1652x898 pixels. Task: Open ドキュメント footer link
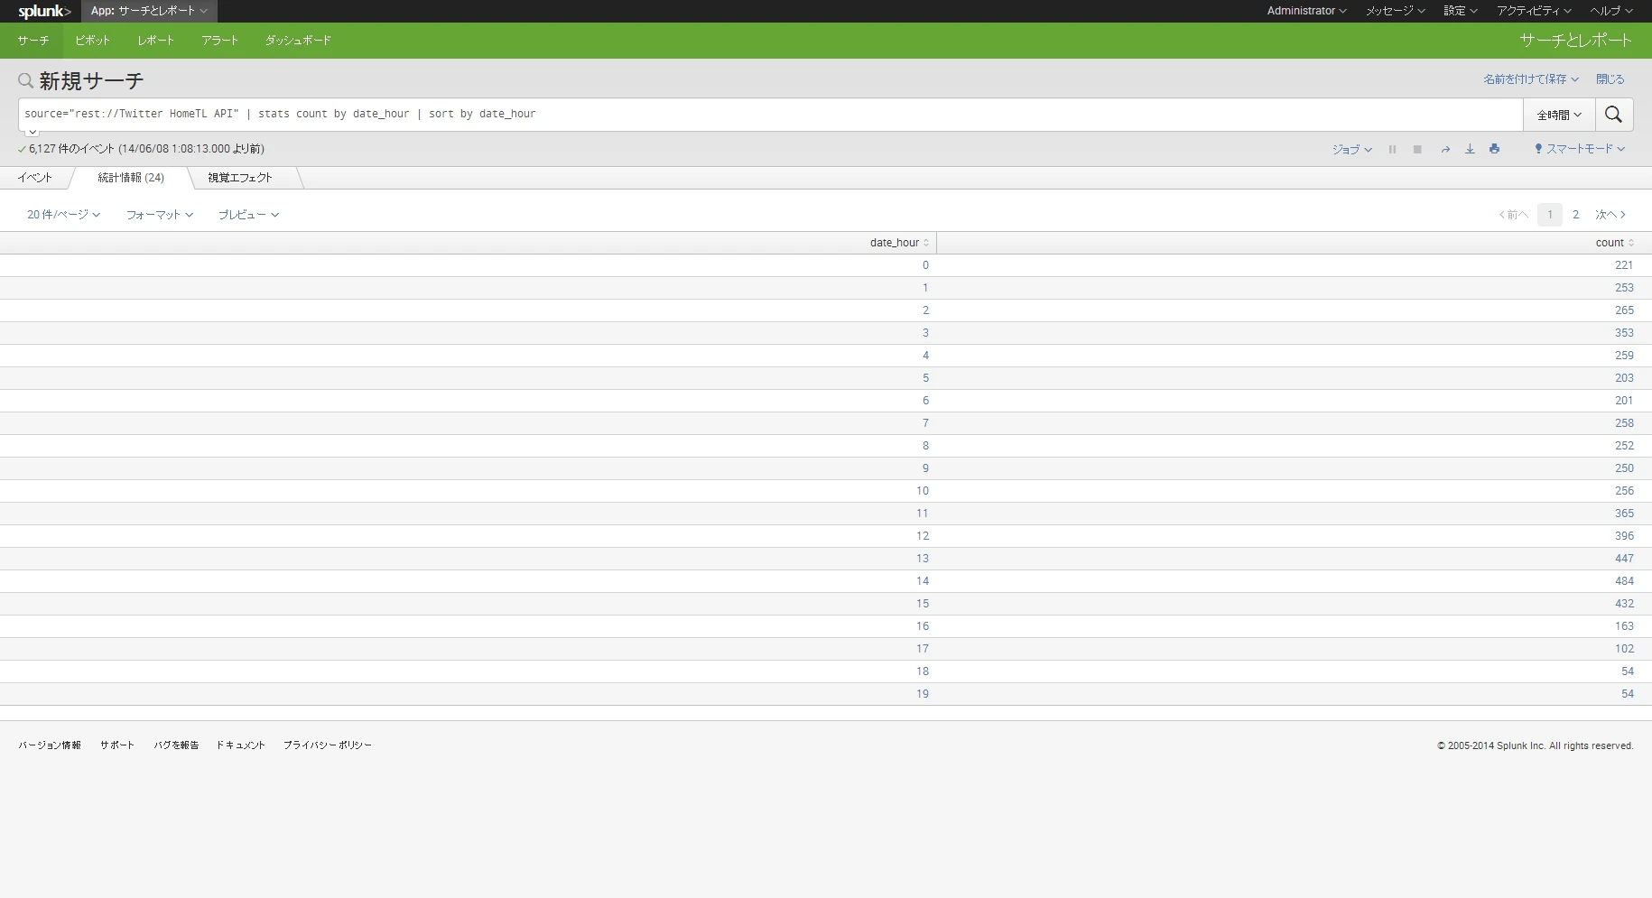(x=240, y=745)
